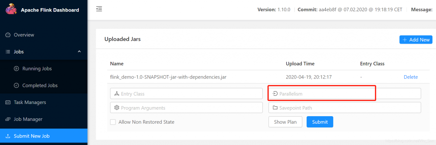Click the Completed Jobs checkmark icon
This screenshot has height=145, width=436.
click(16, 85)
